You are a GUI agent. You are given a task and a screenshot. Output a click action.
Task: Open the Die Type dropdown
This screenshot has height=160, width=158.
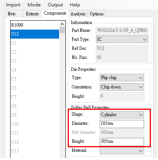tap(122, 78)
